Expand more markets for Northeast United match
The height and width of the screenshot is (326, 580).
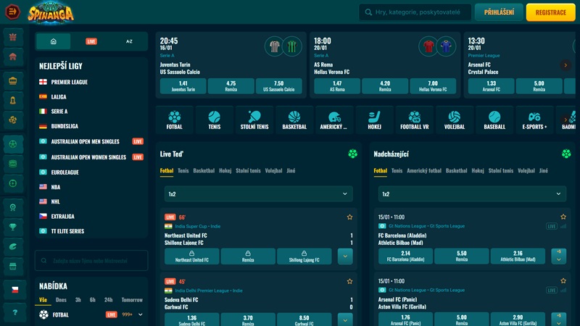[x=345, y=256]
